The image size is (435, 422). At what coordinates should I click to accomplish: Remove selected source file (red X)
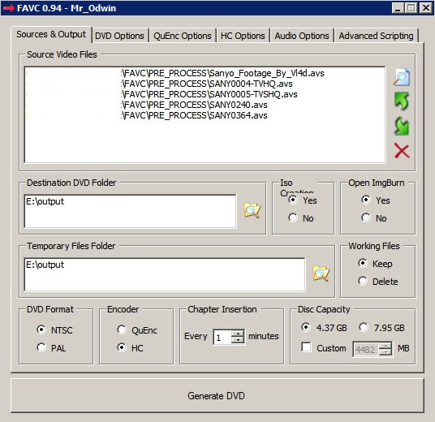click(x=402, y=151)
